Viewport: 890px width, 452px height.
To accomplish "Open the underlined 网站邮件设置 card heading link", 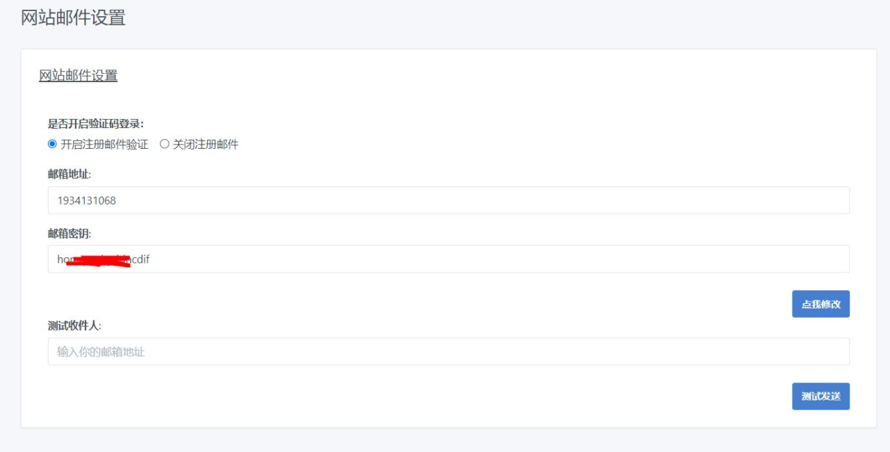I will (x=78, y=76).
